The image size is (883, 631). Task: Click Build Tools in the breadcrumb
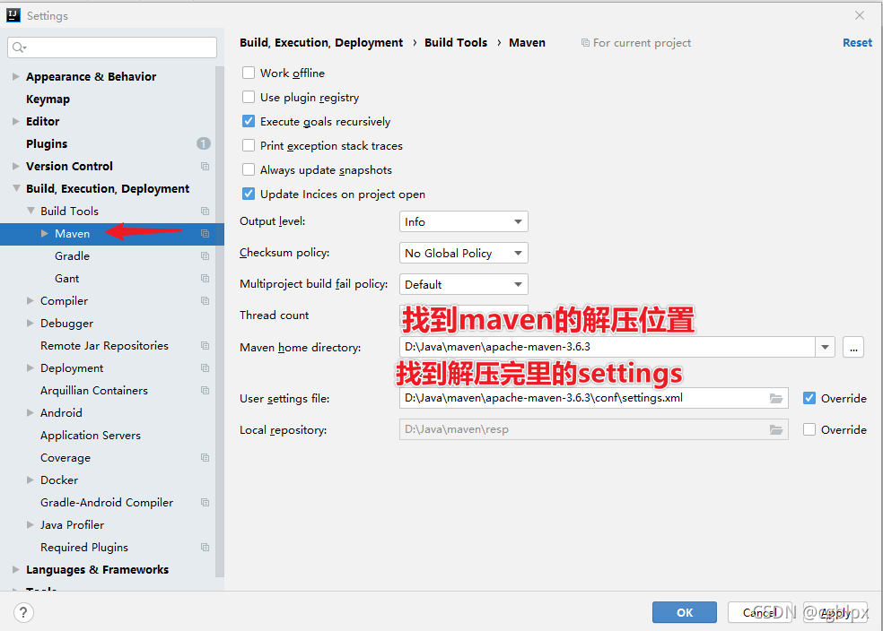pos(456,43)
